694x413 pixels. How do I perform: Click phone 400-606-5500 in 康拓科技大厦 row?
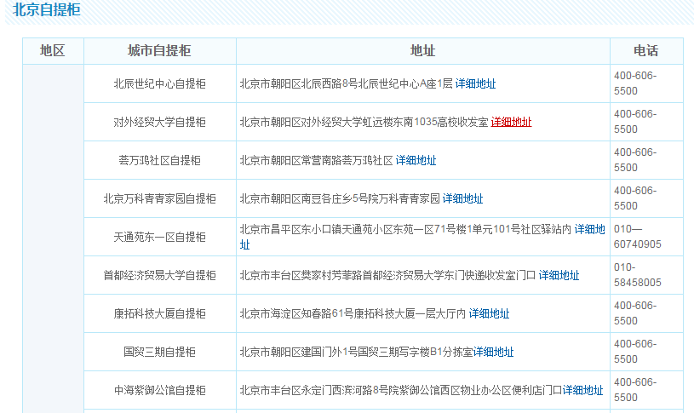tap(635, 313)
